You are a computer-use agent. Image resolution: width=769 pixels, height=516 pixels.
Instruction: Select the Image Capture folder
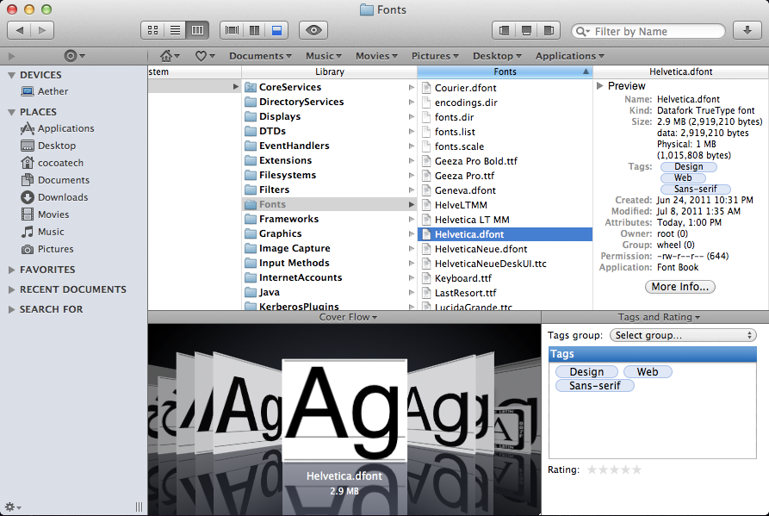tap(329, 249)
